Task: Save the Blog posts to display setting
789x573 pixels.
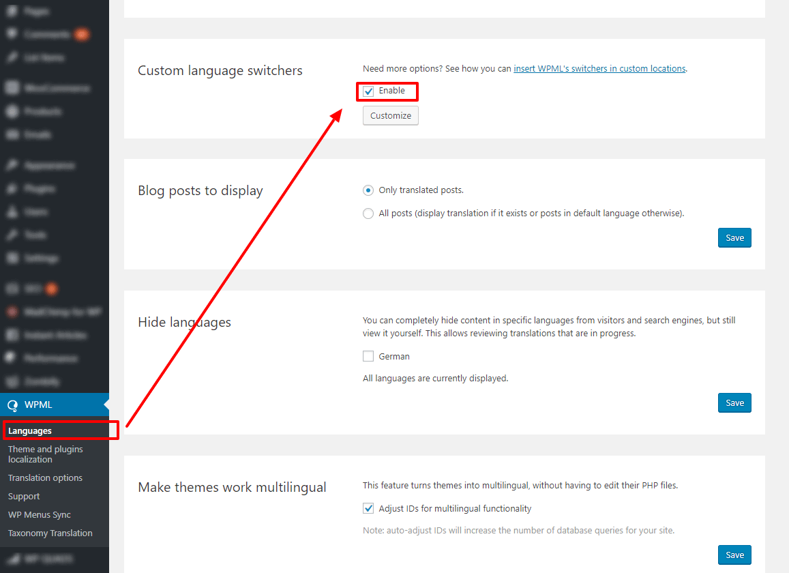Action: coord(734,238)
